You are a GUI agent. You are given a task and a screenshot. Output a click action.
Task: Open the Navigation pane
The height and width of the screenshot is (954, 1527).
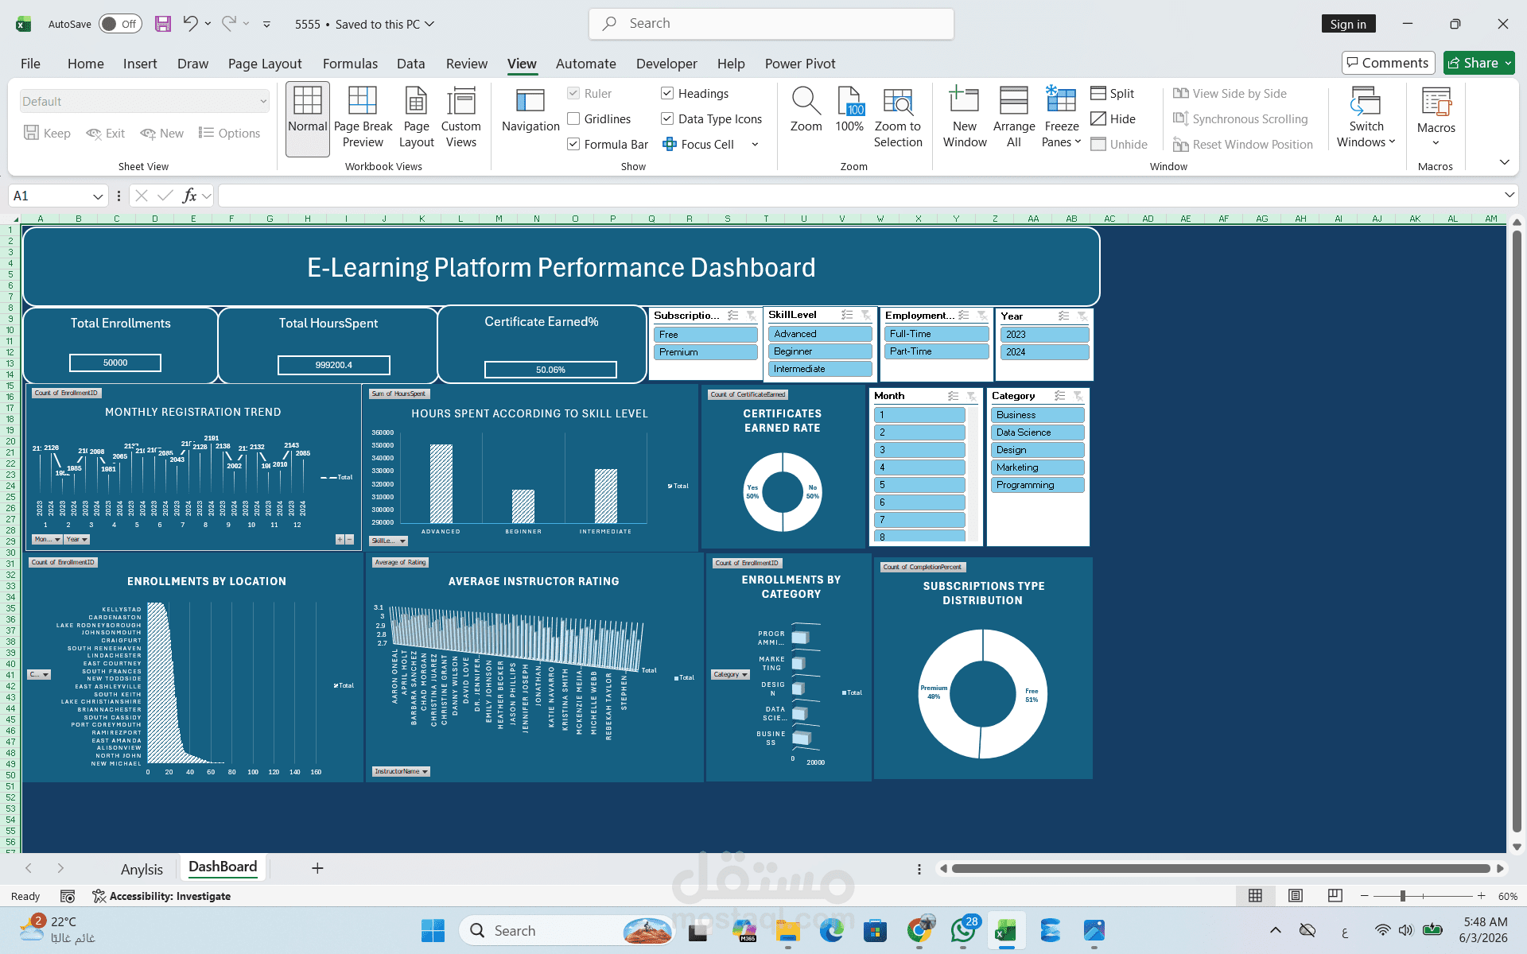[530, 111]
